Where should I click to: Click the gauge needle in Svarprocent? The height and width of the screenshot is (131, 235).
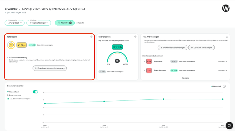pos(117,61)
